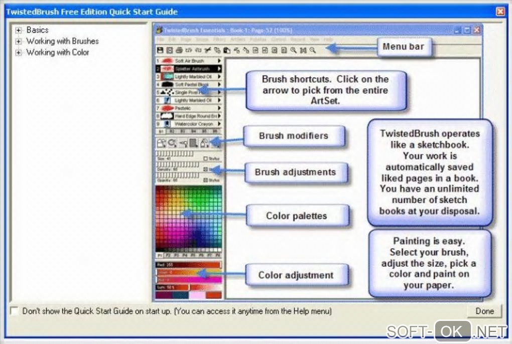Pick the light pink swatch below Lum
The height and width of the screenshot is (344, 512).
pyautogui.click(x=197, y=295)
